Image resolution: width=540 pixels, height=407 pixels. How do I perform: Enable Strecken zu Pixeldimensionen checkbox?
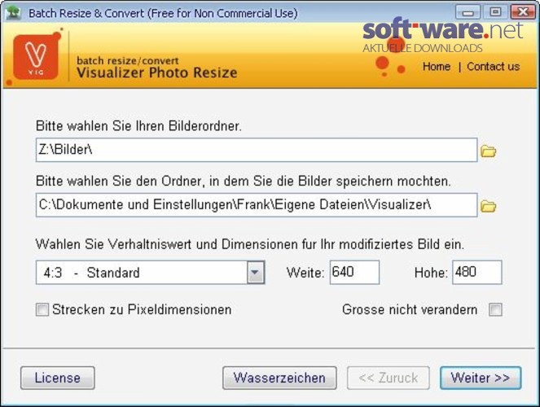point(42,309)
